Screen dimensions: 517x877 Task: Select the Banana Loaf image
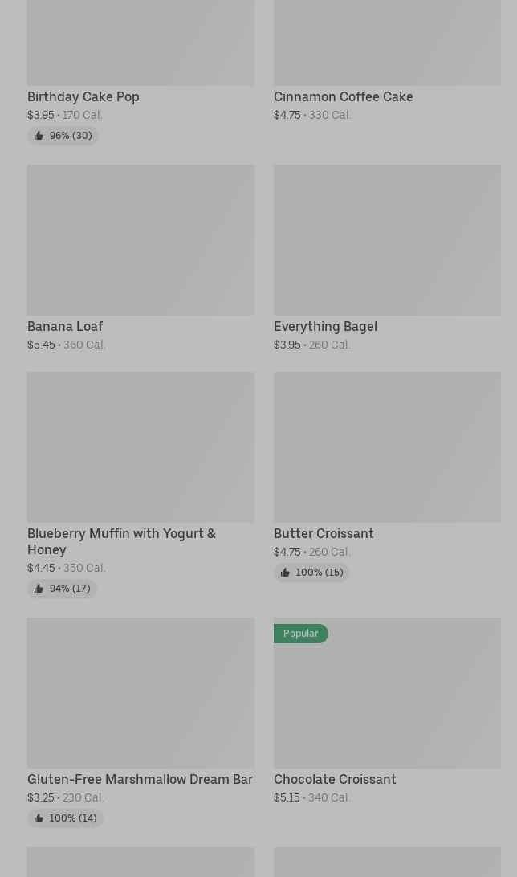pos(140,240)
